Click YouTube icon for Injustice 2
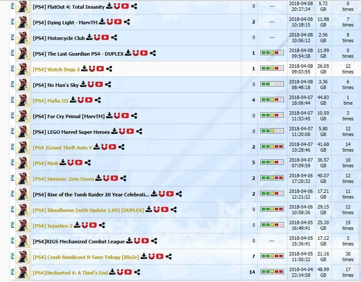This screenshot has height=282, width=361. pyautogui.click(x=93, y=225)
